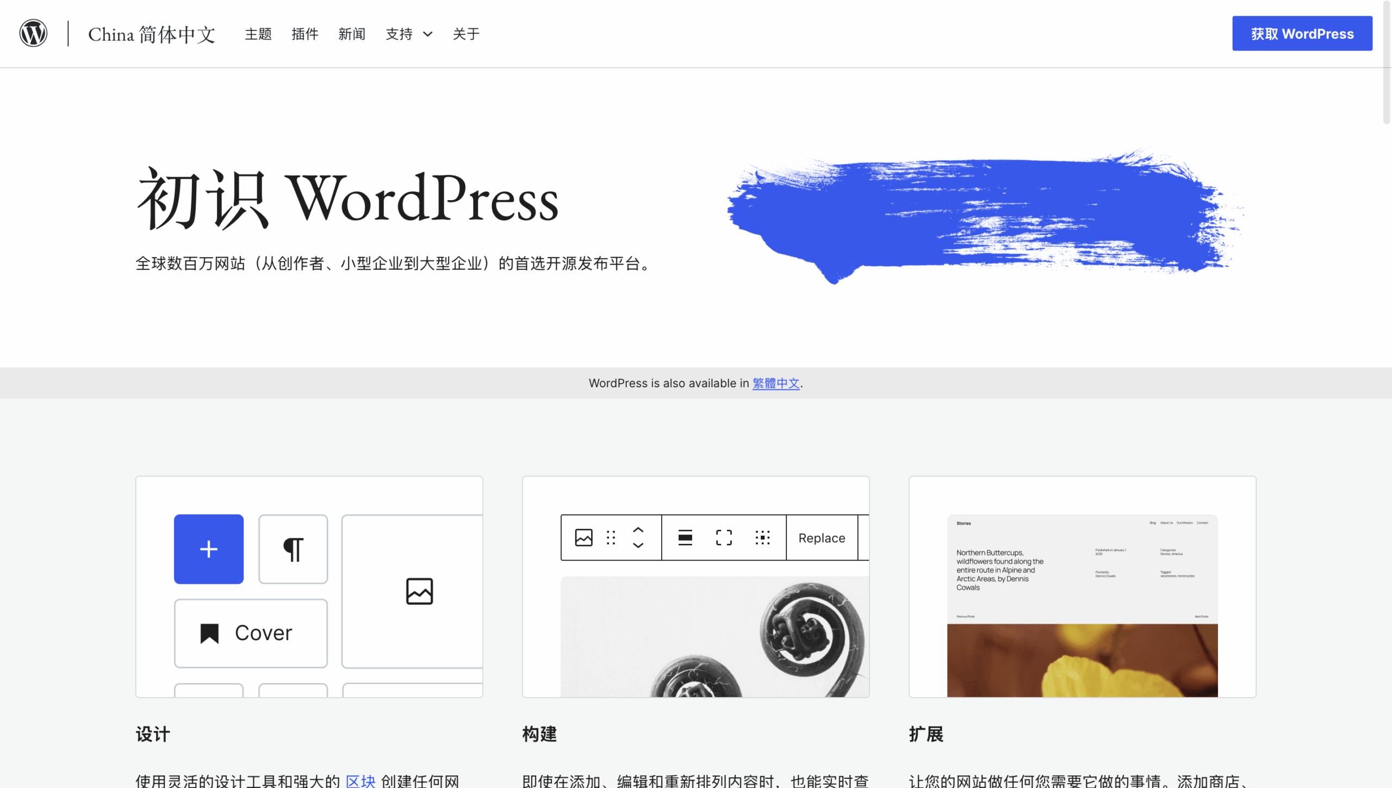
Task: Click the paragraph pilcrow icon
Action: pyautogui.click(x=293, y=549)
